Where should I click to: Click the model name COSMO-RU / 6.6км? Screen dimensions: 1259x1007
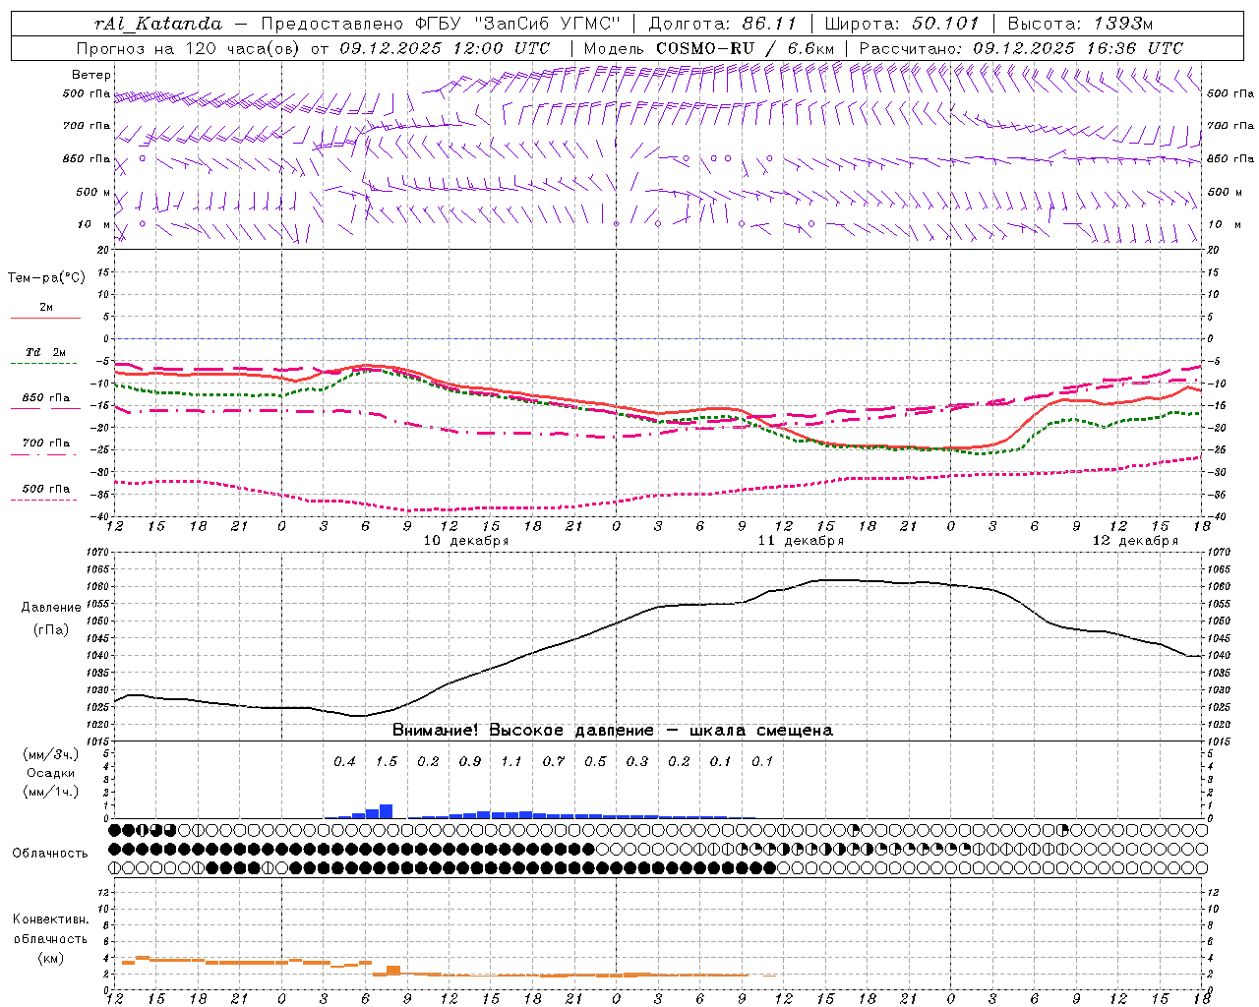(x=745, y=48)
